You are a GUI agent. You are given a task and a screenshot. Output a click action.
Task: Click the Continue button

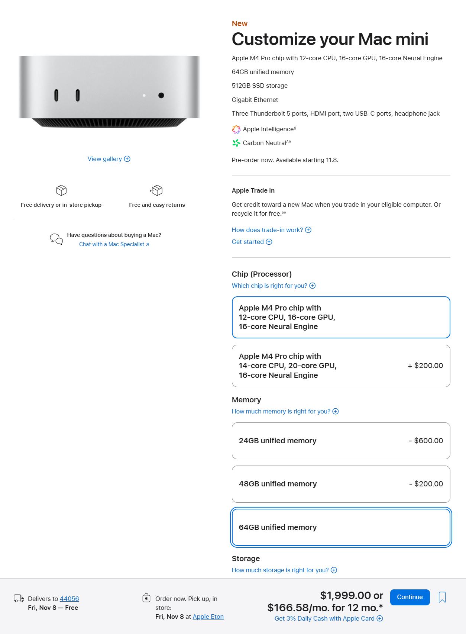point(410,597)
